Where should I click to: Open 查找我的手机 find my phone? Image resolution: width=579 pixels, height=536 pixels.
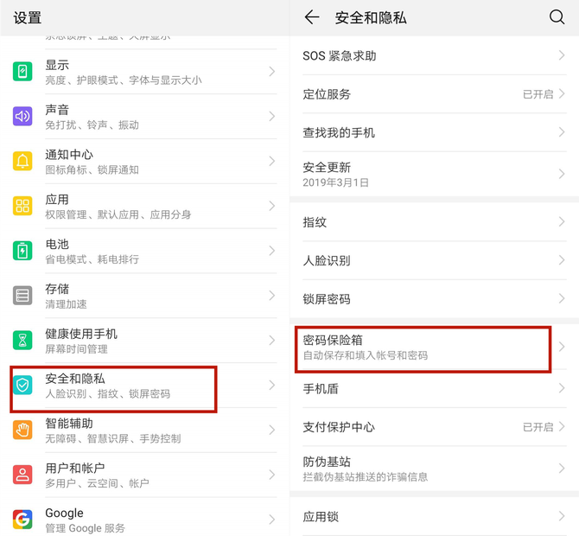point(434,132)
